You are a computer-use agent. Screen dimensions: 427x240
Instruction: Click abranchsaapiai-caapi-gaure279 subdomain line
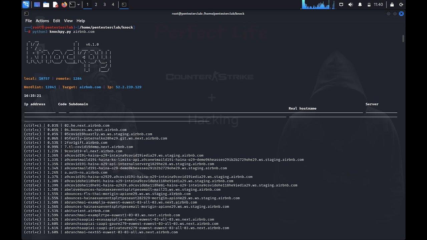[141, 224]
